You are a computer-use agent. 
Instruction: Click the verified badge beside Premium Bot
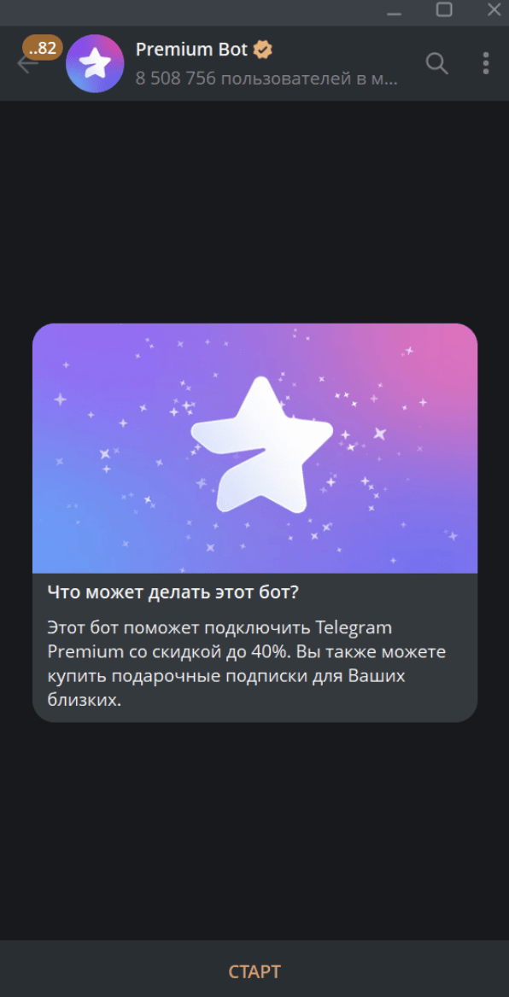pyautogui.click(x=263, y=50)
